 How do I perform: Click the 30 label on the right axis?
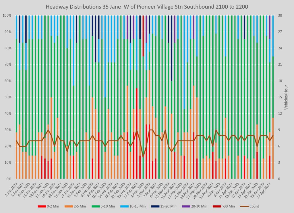click(278, 15)
